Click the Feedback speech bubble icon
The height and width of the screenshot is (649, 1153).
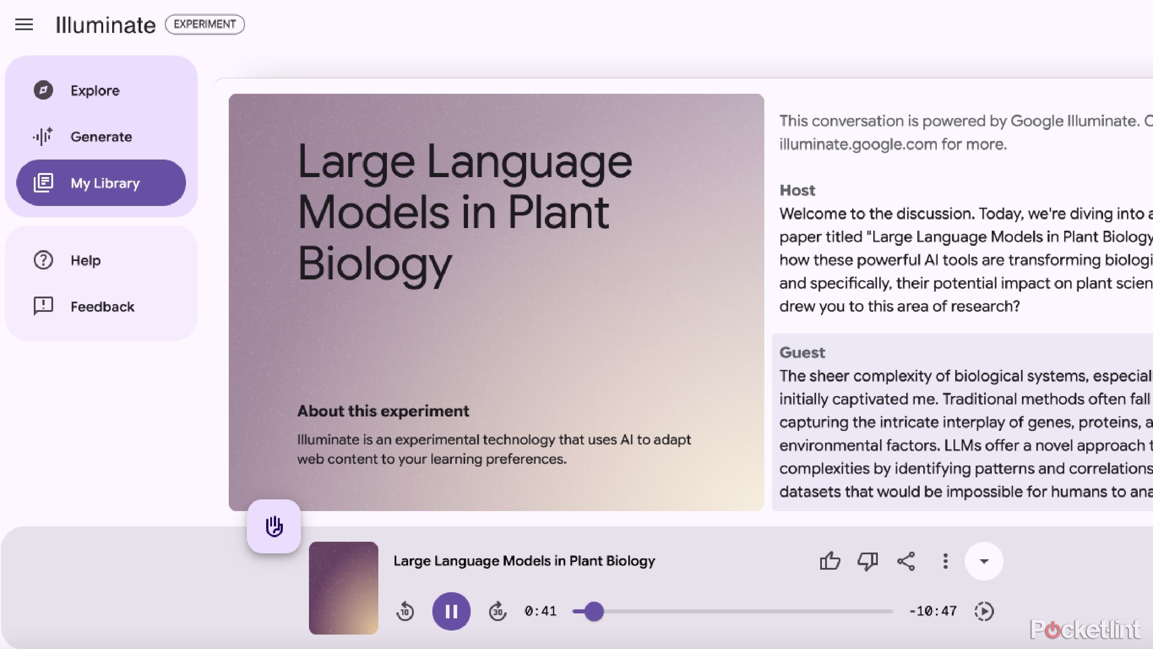pyautogui.click(x=43, y=306)
